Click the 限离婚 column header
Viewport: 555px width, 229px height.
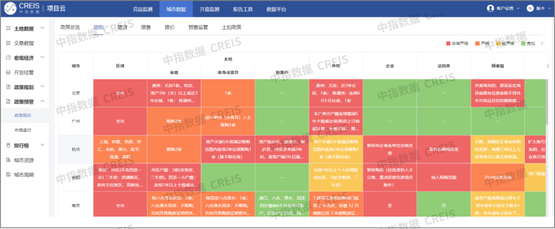click(x=497, y=66)
